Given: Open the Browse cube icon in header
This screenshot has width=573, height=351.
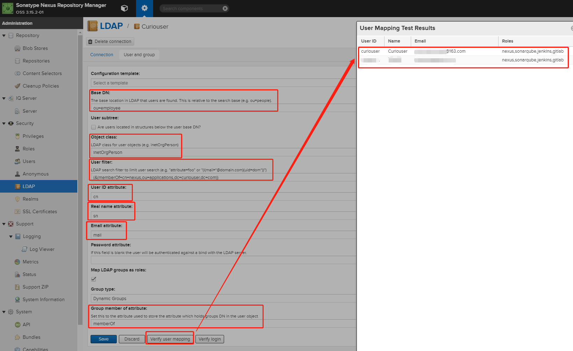Looking at the screenshot, I should pyautogui.click(x=124, y=8).
